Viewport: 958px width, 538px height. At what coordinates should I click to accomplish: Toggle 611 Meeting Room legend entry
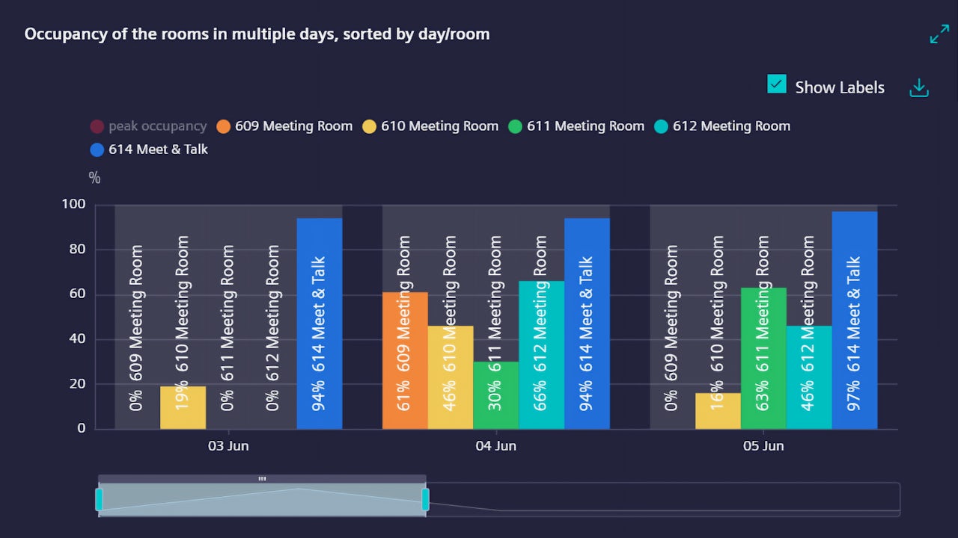[576, 126]
